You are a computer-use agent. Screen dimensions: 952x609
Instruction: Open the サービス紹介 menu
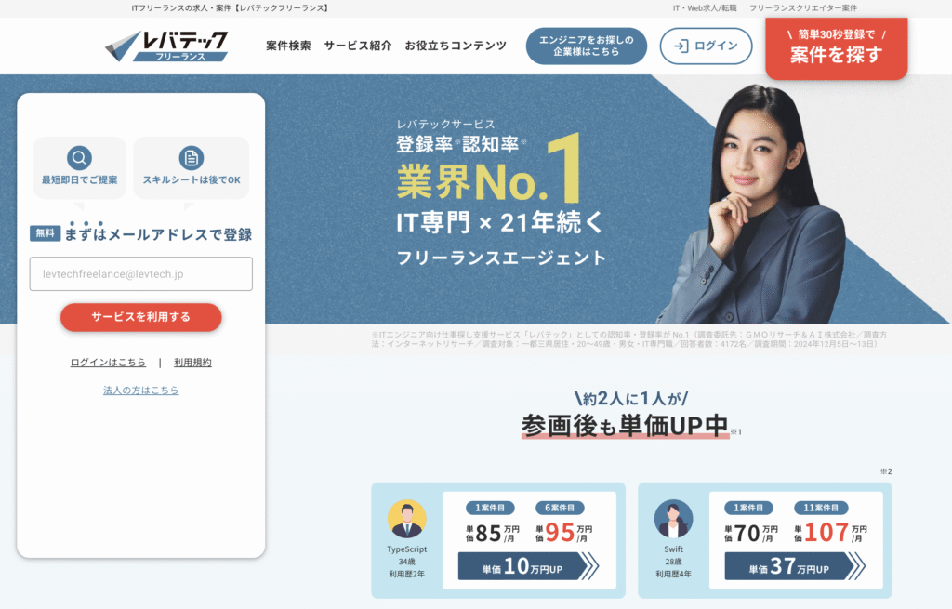[x=358, y=46]
